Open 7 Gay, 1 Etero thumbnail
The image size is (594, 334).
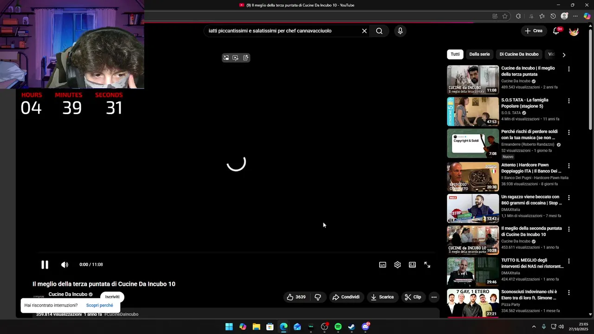tap(473, 303)
